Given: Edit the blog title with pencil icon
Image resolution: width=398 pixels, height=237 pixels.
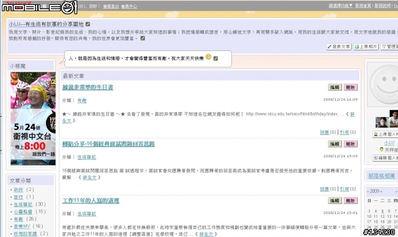Looking at the screenshot, I should coord(88,24).
